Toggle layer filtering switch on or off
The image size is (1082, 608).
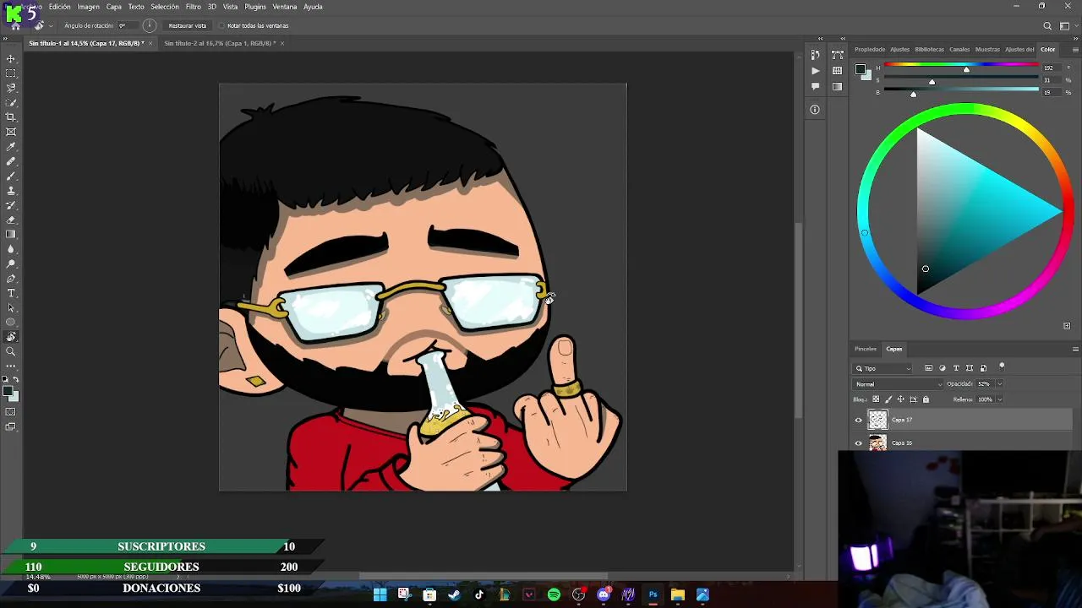[x=1002, y=366]
